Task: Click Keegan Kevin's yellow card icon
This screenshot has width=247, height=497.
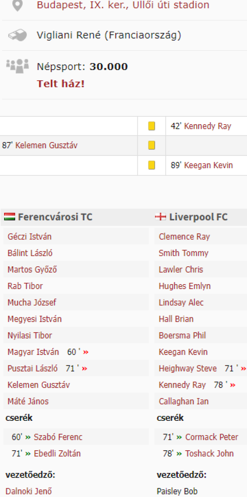Action: (x=152, y=165)
